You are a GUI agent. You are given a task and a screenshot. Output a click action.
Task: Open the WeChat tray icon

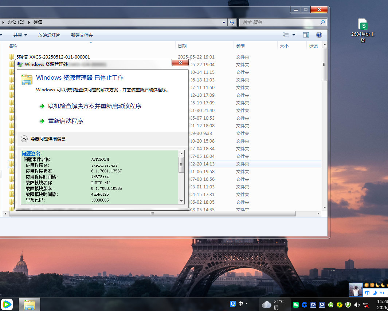pyautogui.click(x=296, y=305)
